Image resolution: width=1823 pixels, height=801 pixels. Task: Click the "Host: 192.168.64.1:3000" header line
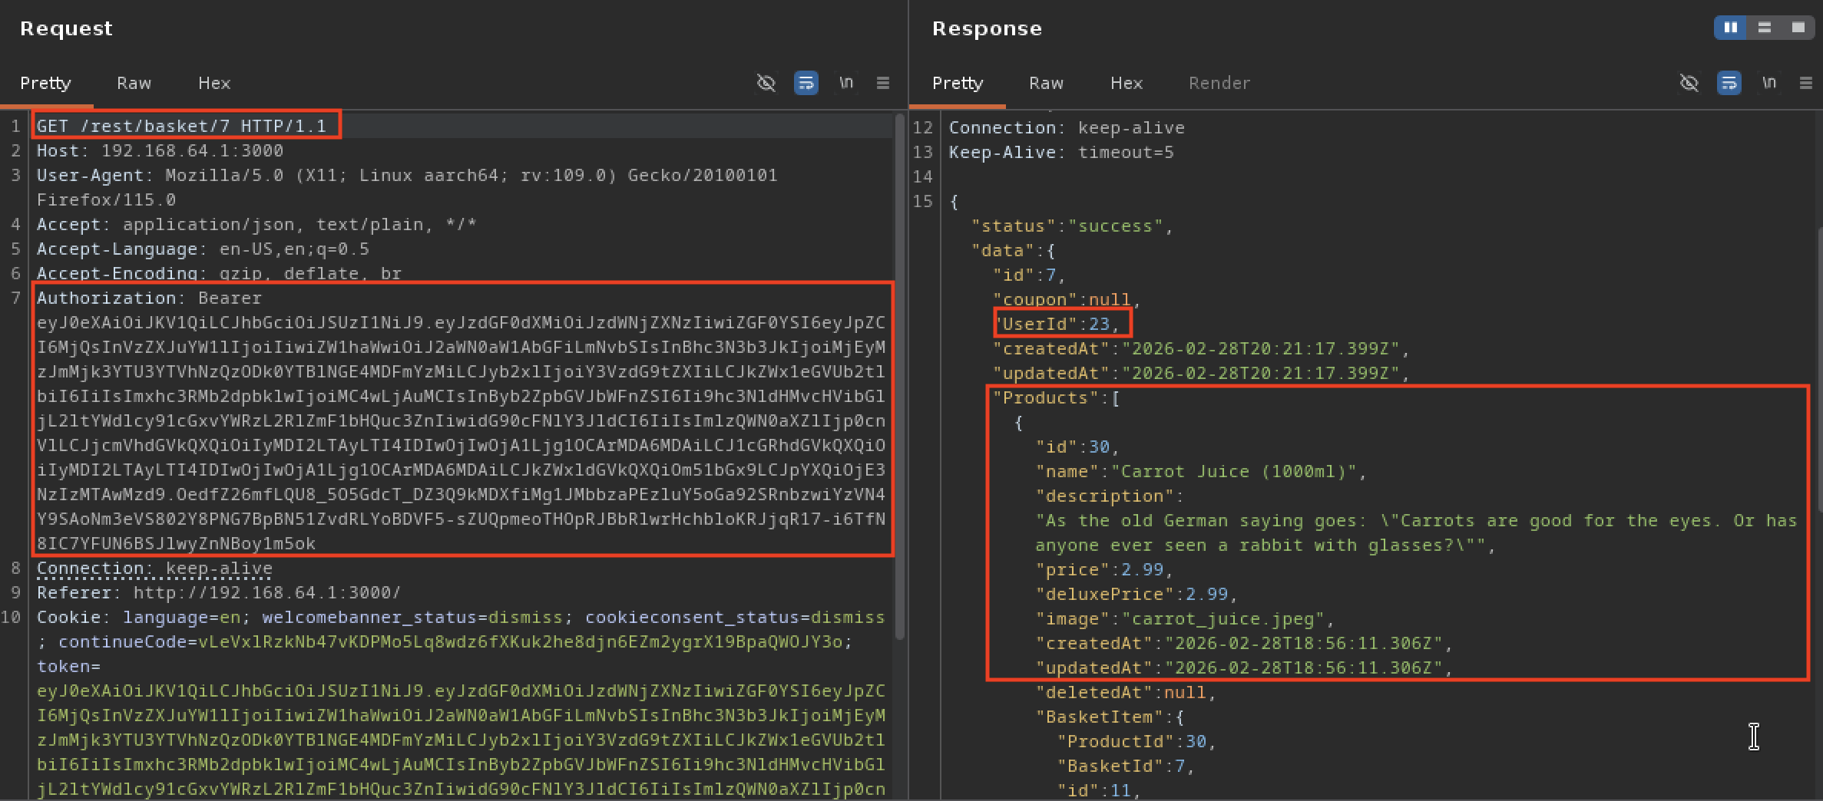[160, 150]
